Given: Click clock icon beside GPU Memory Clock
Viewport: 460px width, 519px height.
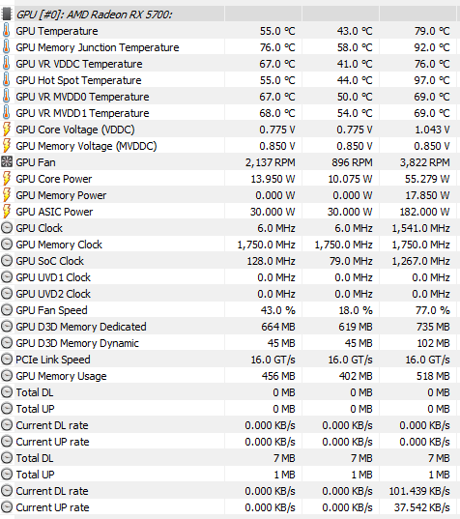Looking at the screenshot, I should click(x=7, y=245).
